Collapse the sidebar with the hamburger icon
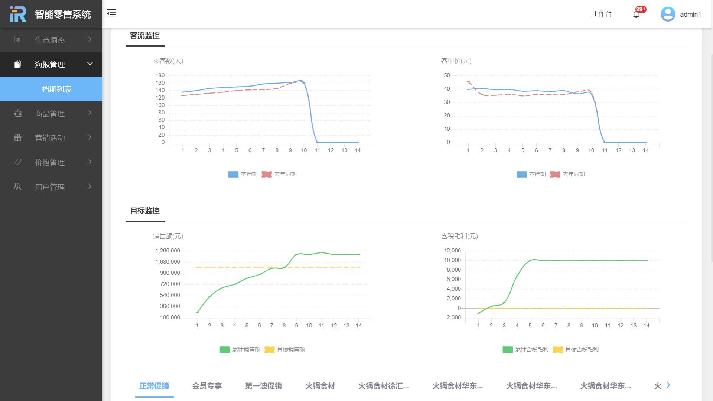 tap(111, 14)
